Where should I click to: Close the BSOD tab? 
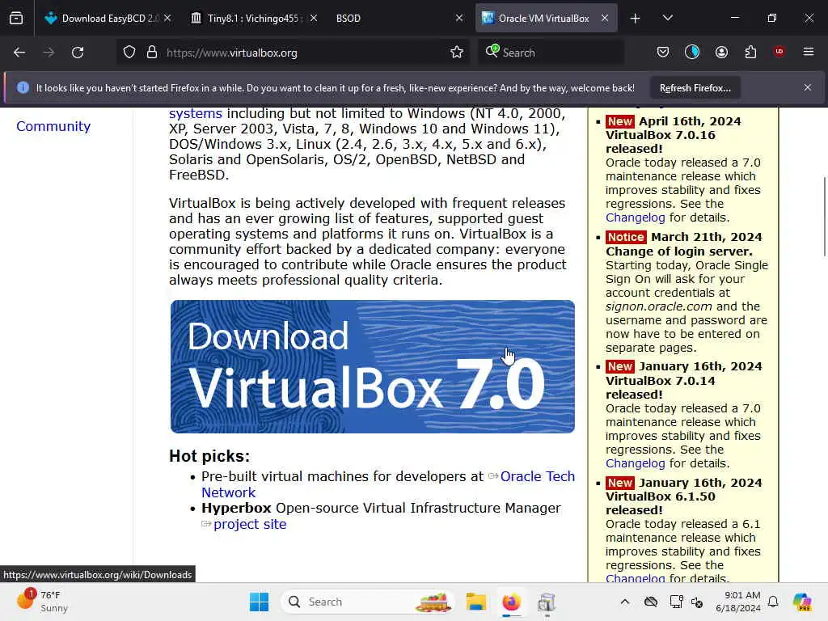coord(459,19)
